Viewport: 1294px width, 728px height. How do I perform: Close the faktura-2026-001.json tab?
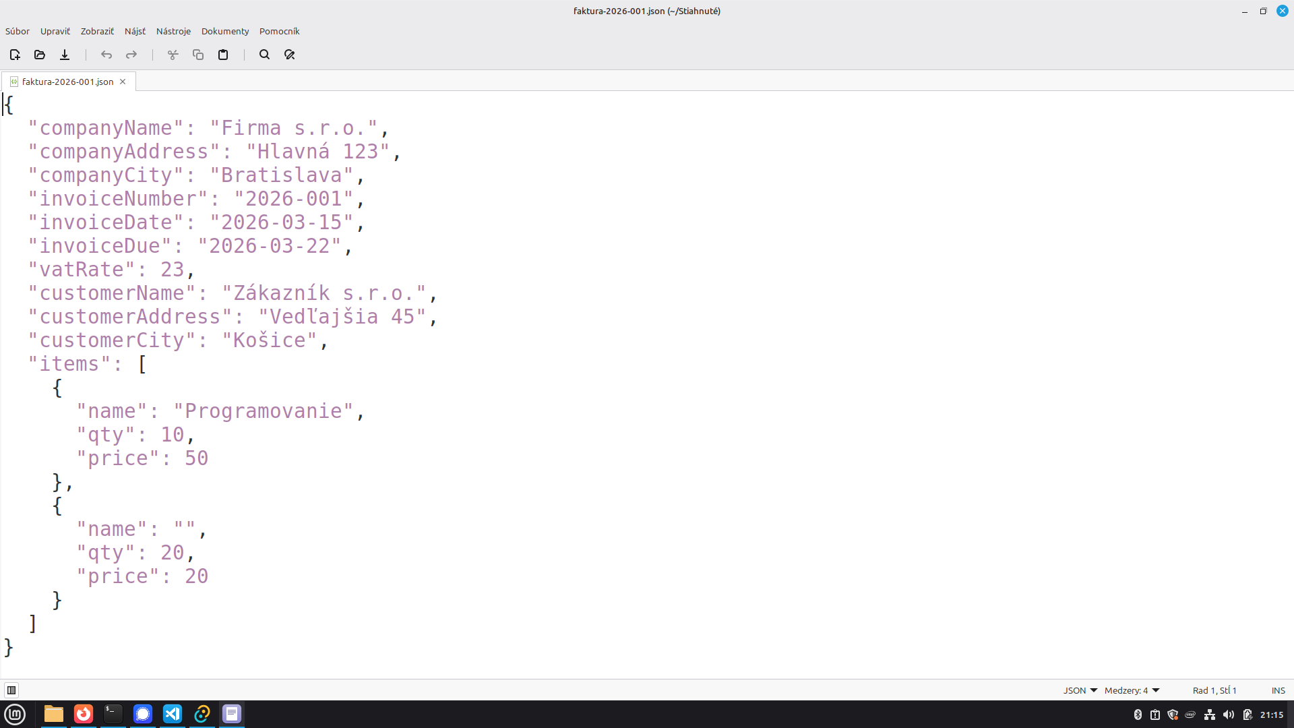(122, 81)
